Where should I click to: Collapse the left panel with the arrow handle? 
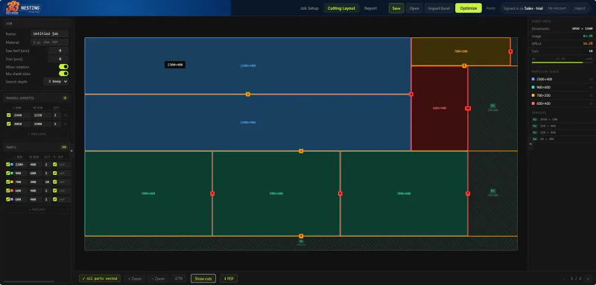coord(72,150)
